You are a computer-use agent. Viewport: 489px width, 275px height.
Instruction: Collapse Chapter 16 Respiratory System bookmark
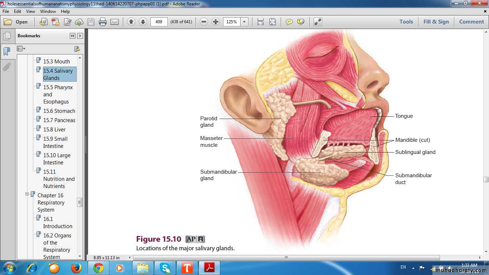point(27,194)
